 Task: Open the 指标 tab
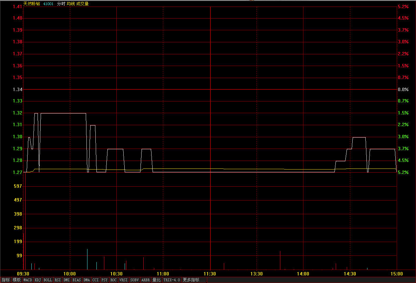pyautogui.click(x=6, y=280)
